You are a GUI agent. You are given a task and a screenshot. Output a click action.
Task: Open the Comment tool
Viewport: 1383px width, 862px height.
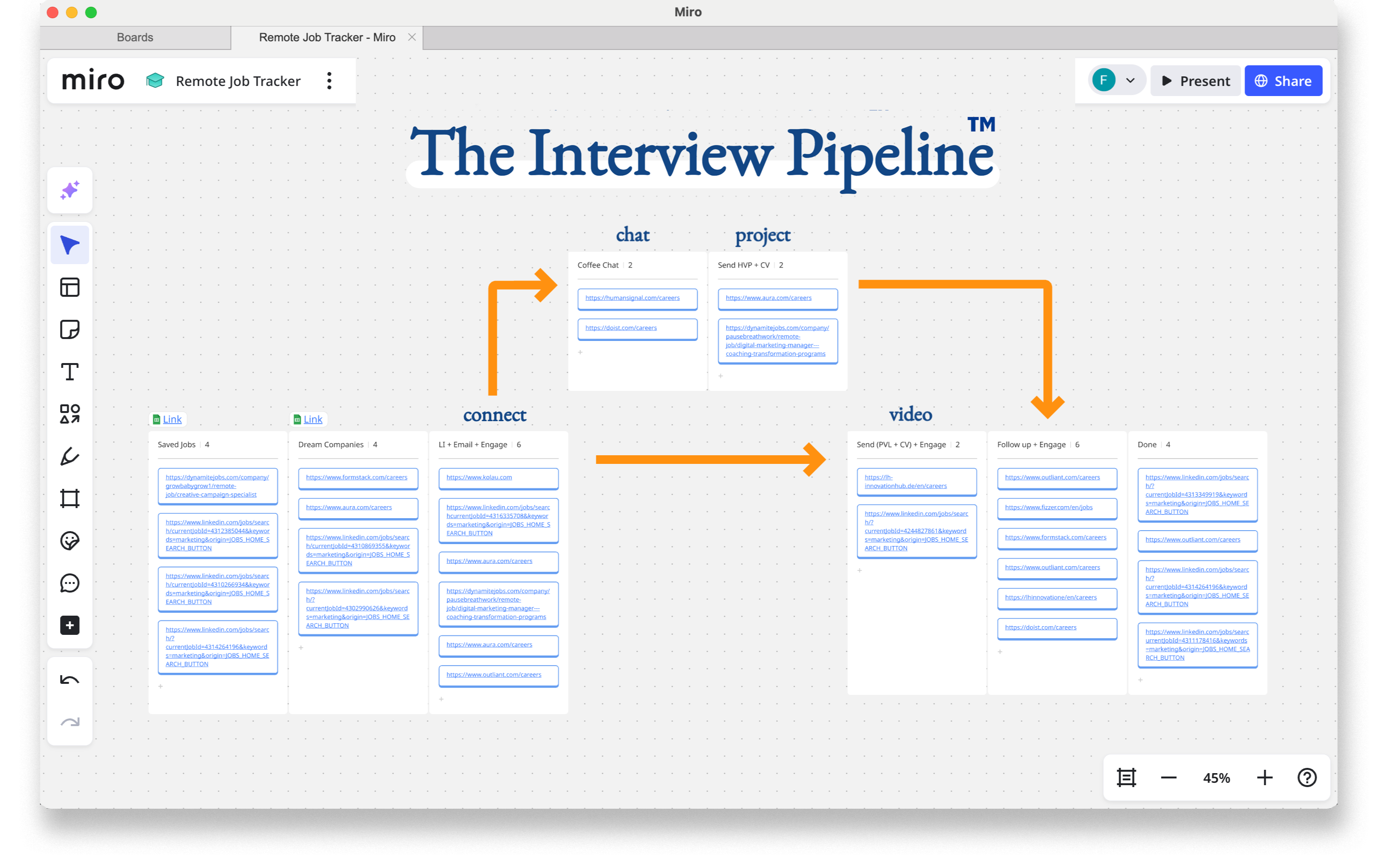coord(70,583)
